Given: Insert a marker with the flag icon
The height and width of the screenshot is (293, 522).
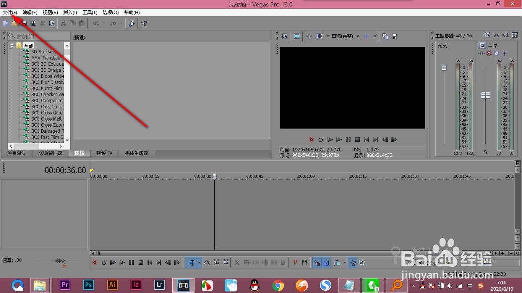Looking at the screenshot, I should click(295, 262).
